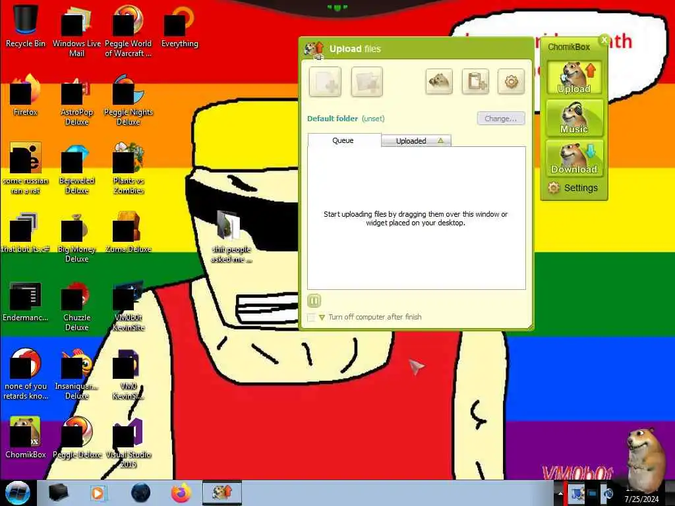
Task: Select the Visual Studio 2015 desktop icon
Action: (128, 442)
